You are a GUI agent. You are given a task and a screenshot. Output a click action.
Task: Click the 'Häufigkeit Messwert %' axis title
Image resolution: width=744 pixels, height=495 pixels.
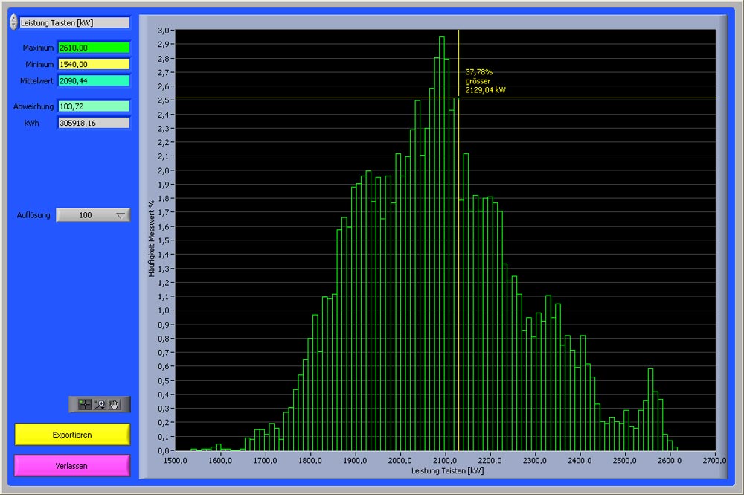(152, 238)
